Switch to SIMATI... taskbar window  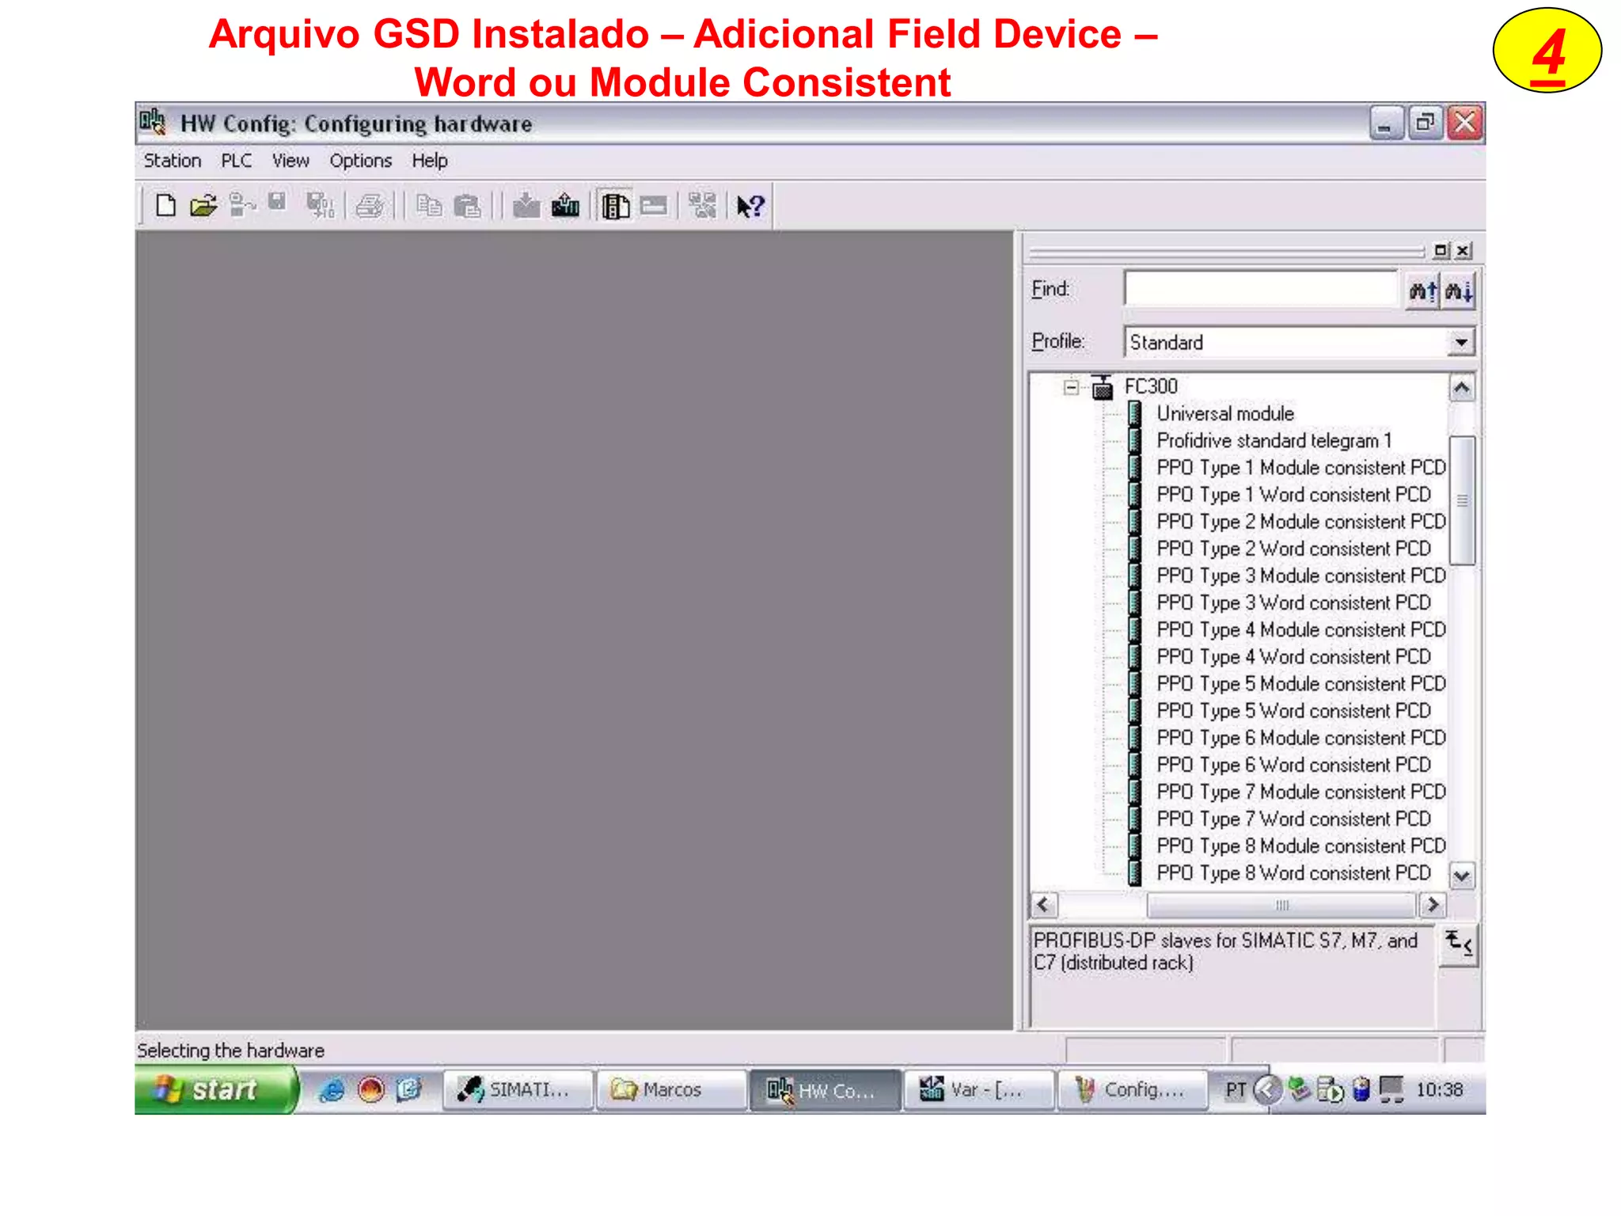[x=518, y=1090]
